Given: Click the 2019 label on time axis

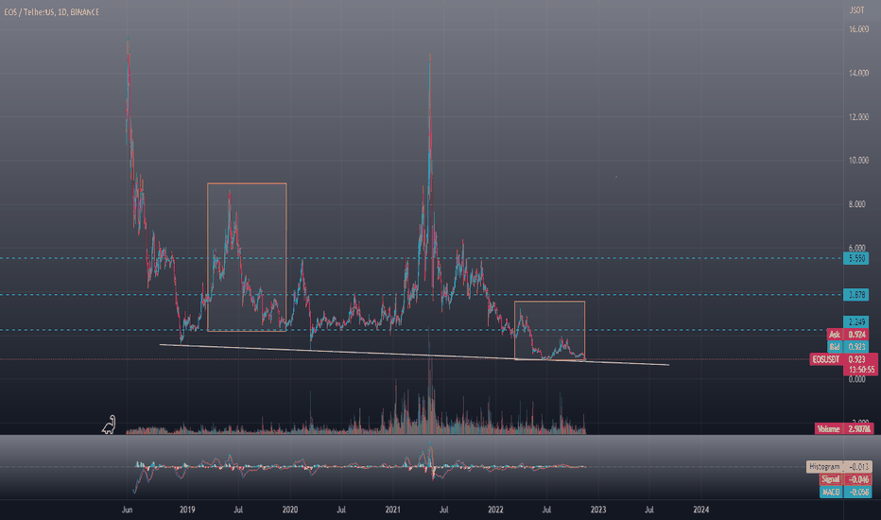Looking at the screenshot, I should click(x=187, y=510).
